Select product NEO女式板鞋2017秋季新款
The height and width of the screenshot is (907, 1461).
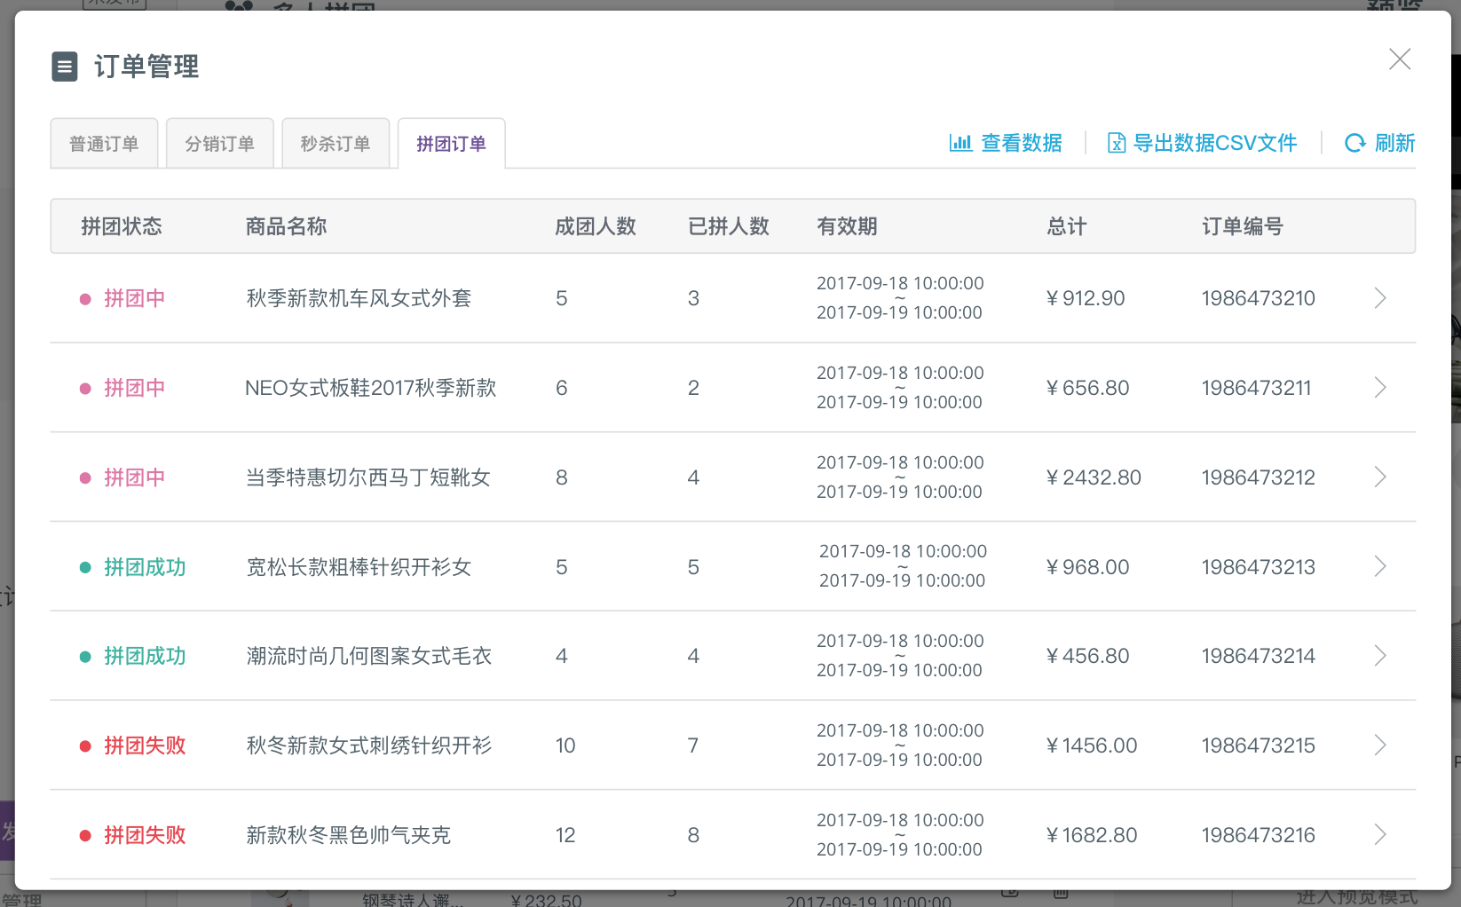[371, 388]
